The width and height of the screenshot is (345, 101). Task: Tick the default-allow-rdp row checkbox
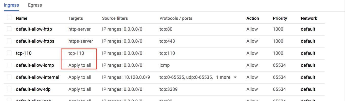9,89
